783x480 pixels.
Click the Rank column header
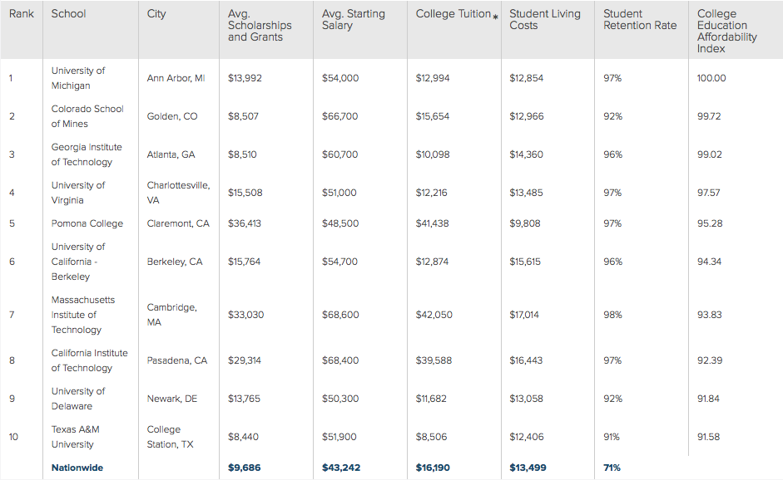22,14
